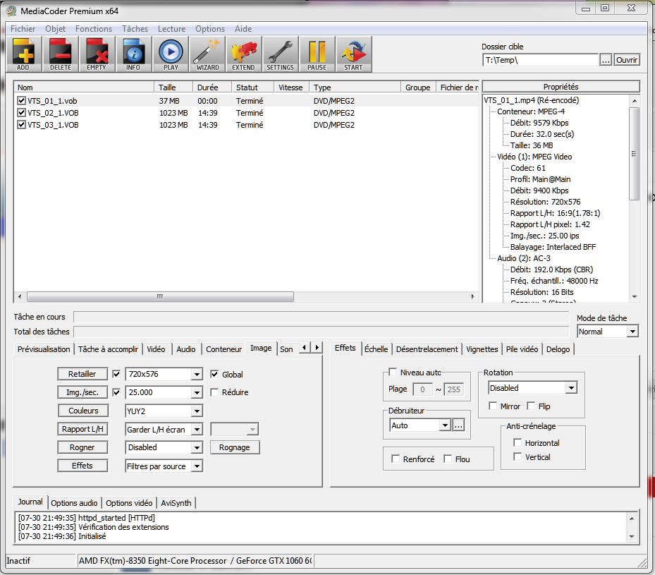Enable the Renforcé checkbox

click(395, 459)
